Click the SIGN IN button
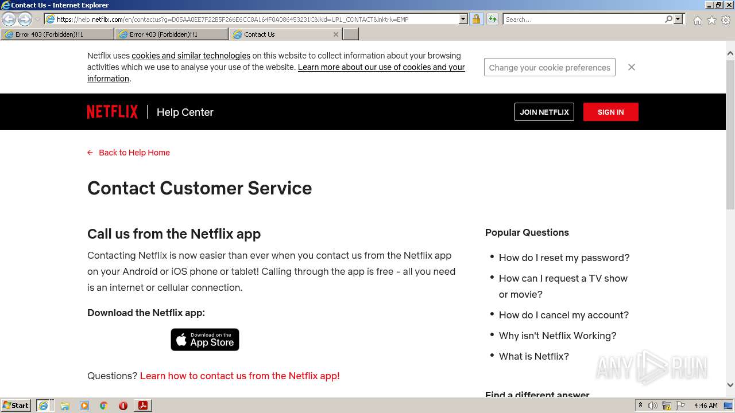 click(610, 112)
